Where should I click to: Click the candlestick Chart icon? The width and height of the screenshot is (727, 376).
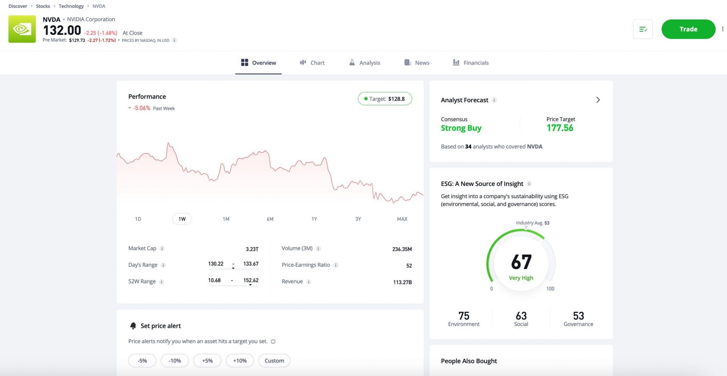[x=303, y=62]
